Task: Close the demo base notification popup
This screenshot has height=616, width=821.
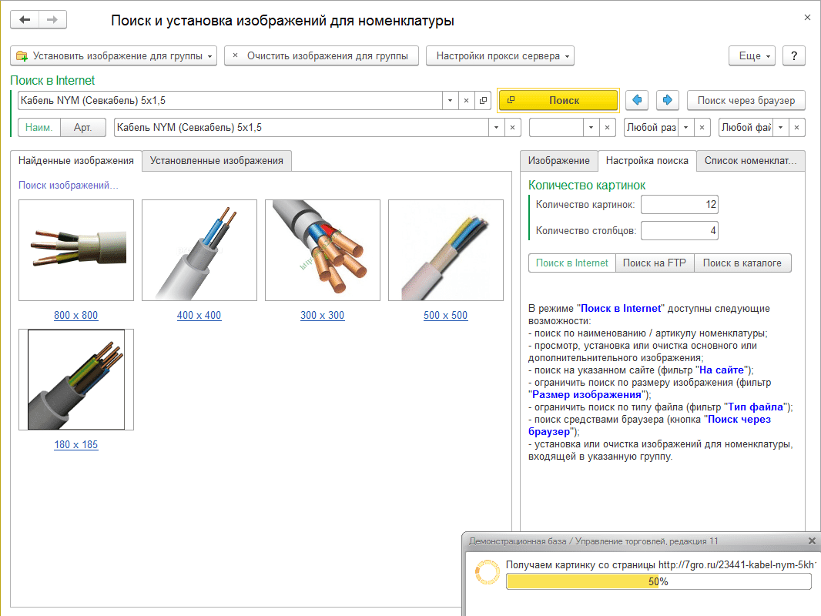Action: click(812, 541)
